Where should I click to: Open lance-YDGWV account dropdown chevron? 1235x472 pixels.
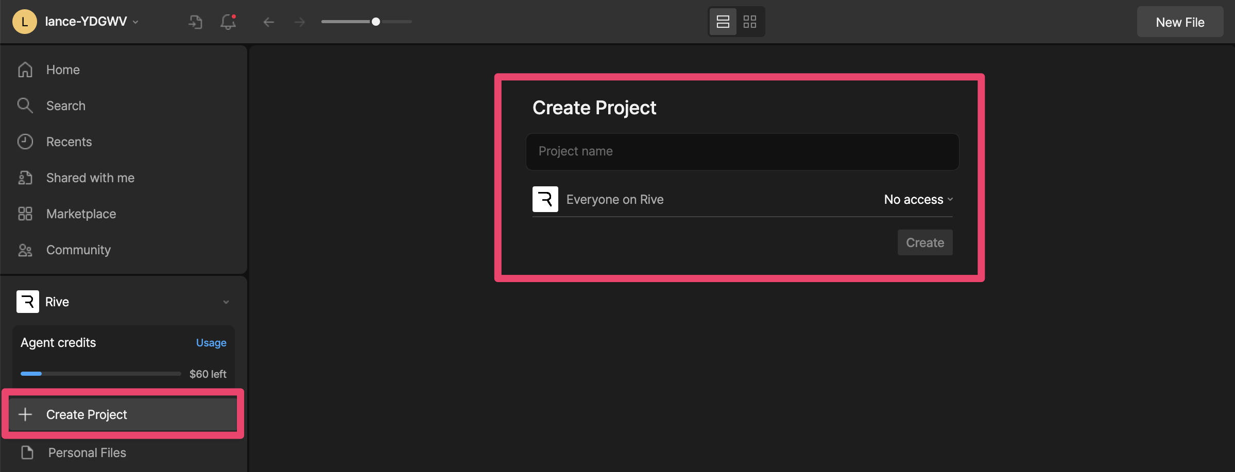point(135,22)
